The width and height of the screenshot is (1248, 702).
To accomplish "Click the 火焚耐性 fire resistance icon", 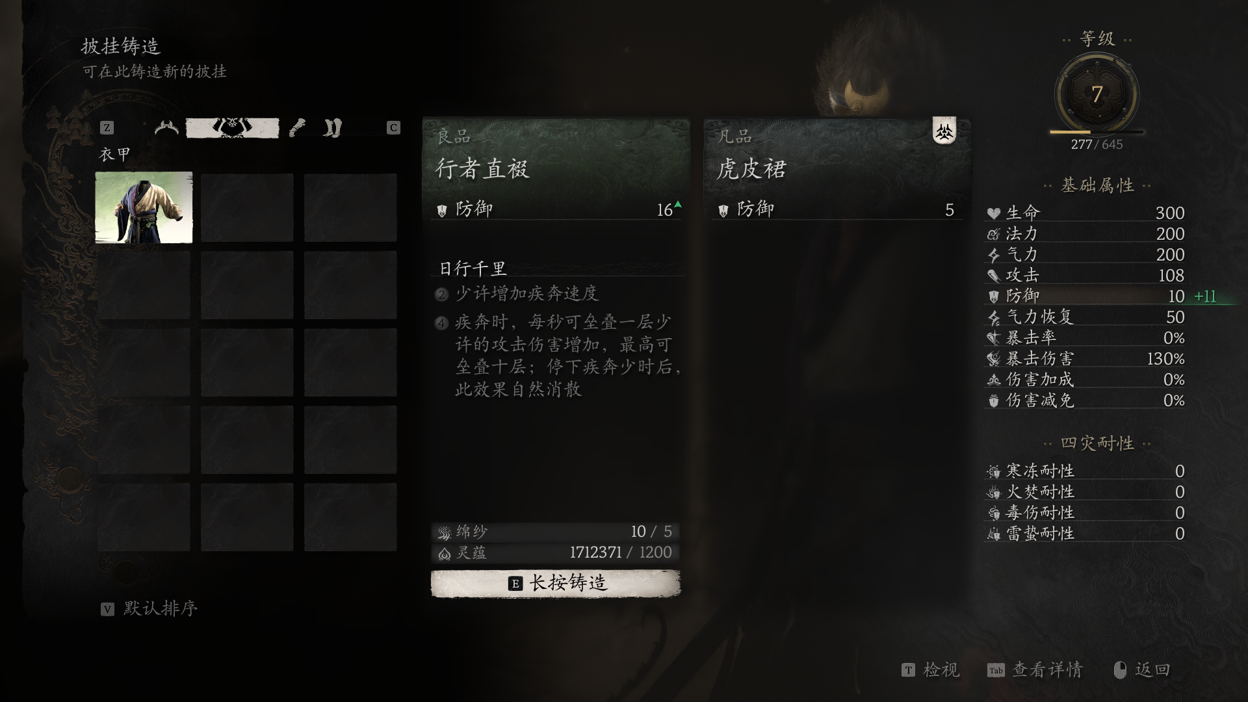I will point(993,492).
